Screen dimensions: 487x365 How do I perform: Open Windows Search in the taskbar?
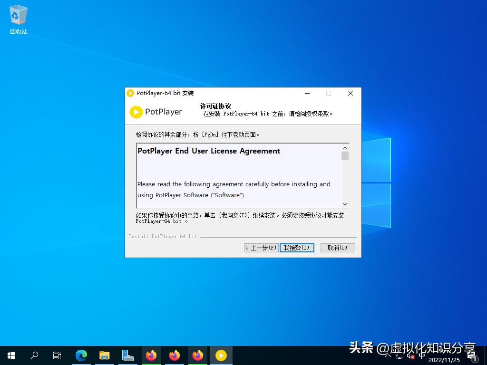pyautogui.click(x=34, y=355)
